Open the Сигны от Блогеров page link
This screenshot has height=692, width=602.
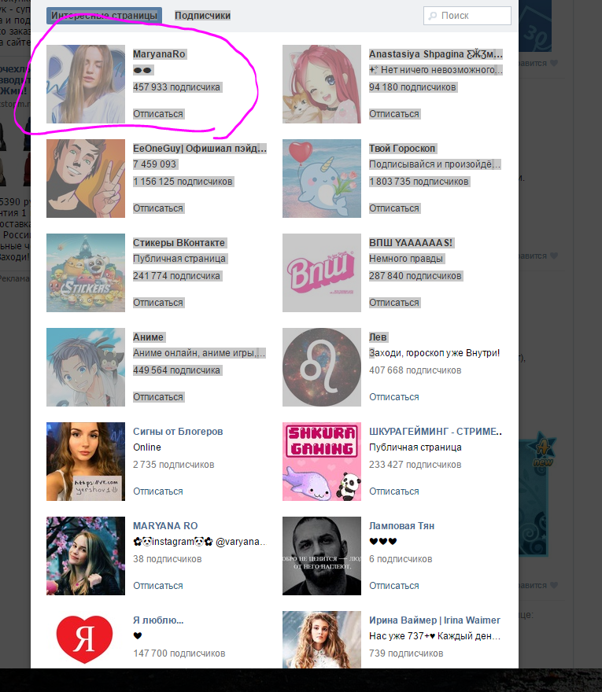click(178, 432)
